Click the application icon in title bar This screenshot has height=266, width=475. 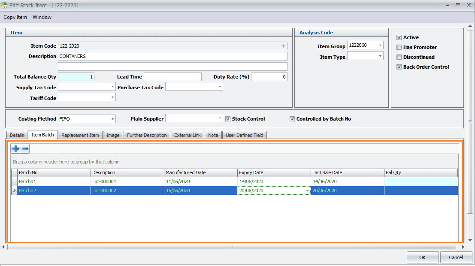5,5
